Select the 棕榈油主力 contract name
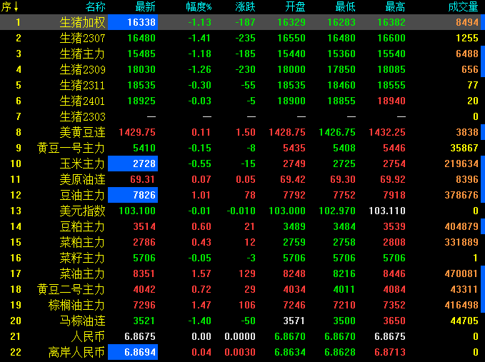The width and height of the screenshot is (485, 362). 77,305
